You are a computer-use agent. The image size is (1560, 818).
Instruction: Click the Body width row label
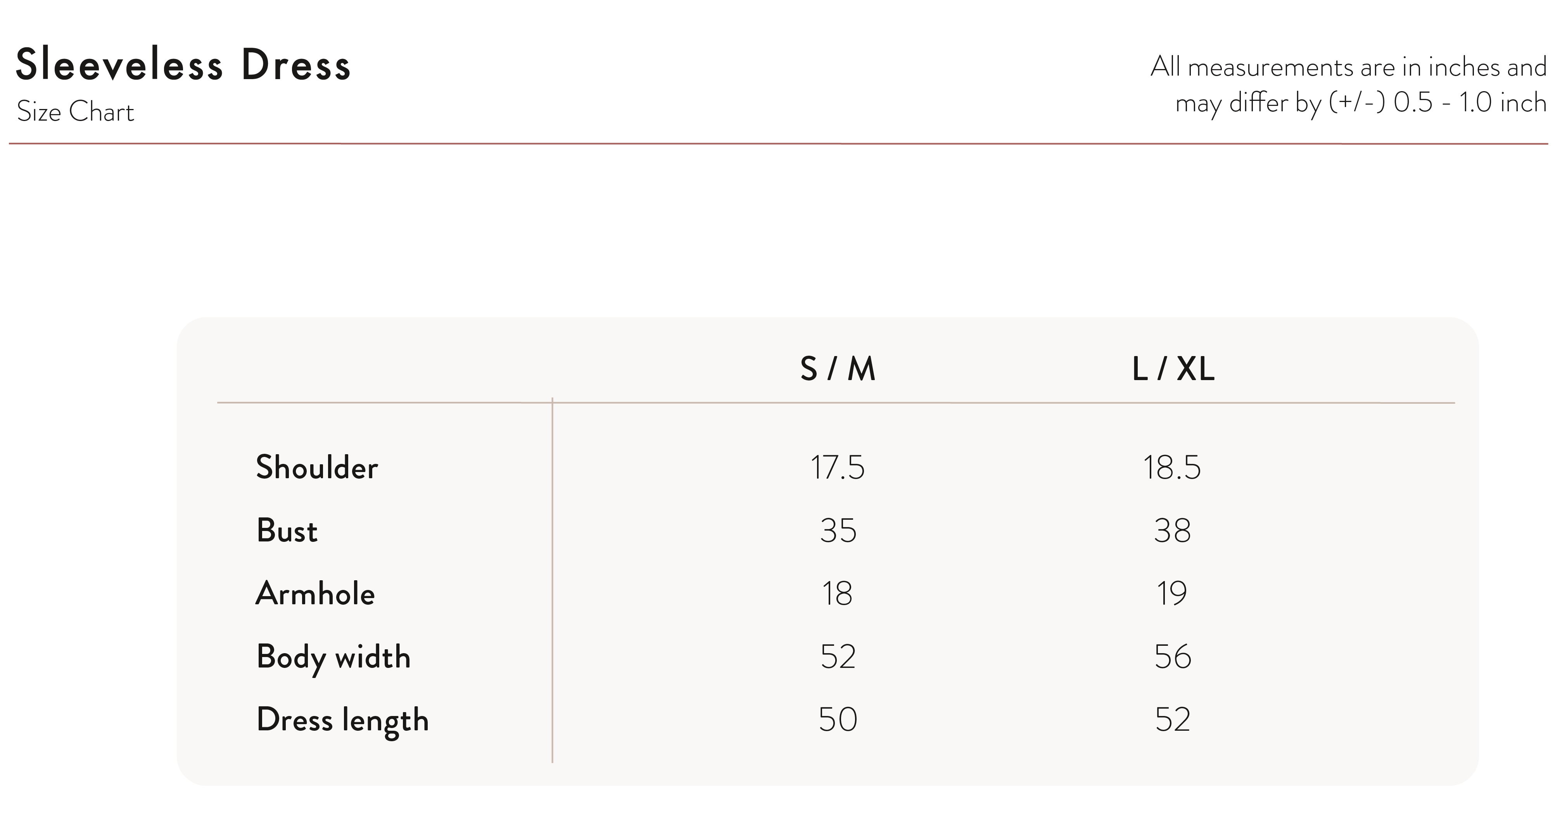[333, 657]
